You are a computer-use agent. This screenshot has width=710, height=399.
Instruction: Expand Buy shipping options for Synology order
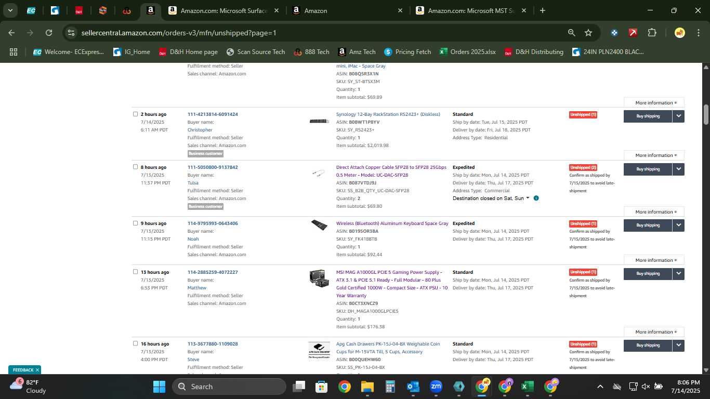click(678, 116)
